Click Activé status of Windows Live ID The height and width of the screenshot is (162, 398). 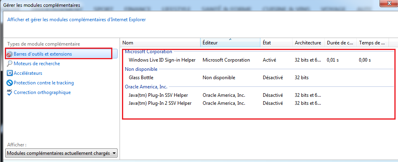tap(270, 60)
